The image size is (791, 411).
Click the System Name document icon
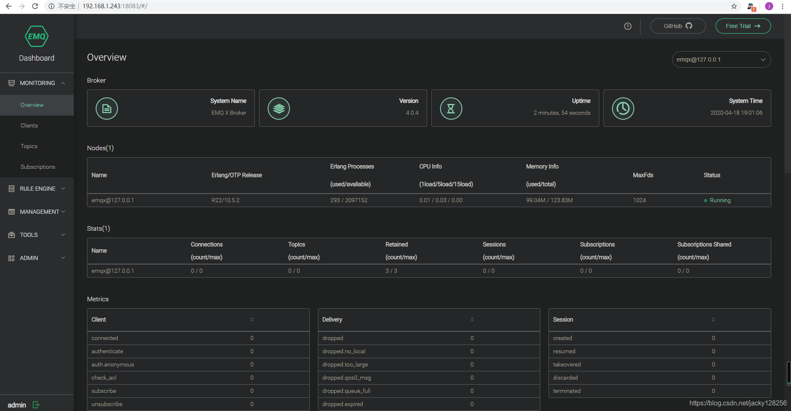[107, 109]
